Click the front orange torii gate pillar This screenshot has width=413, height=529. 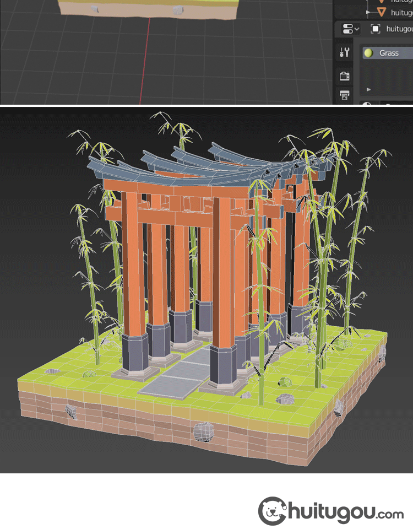pyautogui.click(x=224, y=276)
